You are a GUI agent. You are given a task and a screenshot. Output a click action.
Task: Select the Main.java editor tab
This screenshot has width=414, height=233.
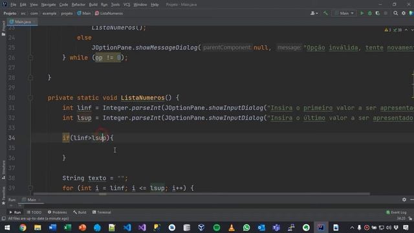(x=22, y=22)
